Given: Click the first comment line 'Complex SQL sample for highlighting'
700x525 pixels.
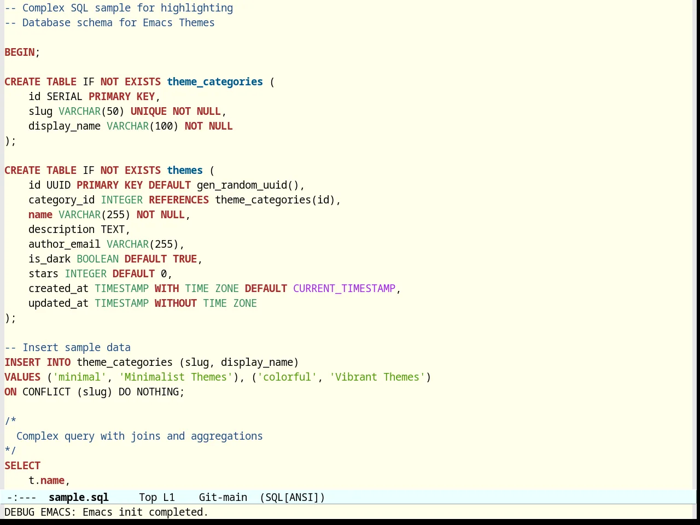Looking at the screenshot, I should pos(127,8).
